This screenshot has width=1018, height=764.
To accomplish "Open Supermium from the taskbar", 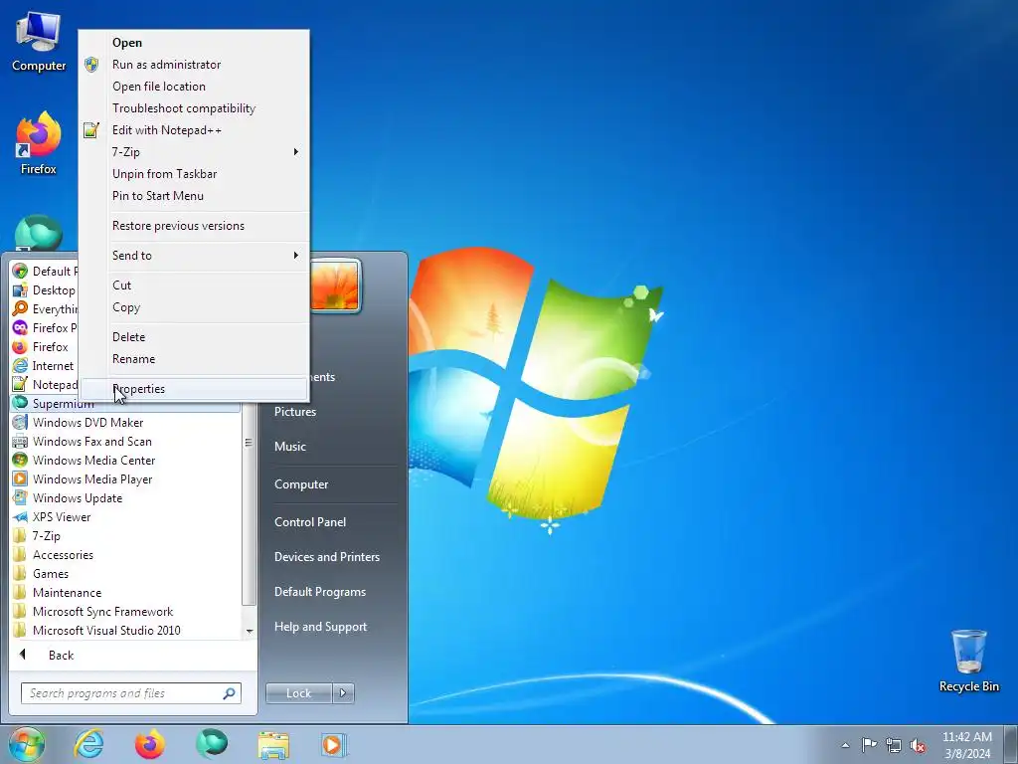I will point(212,744).
